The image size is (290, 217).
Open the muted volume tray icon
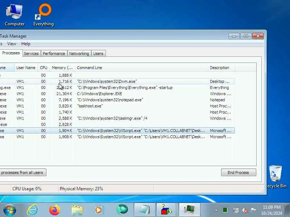[245, 210]
